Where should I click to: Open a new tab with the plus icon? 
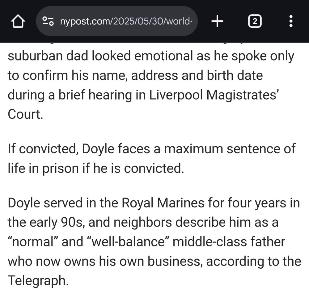point(218,21)
